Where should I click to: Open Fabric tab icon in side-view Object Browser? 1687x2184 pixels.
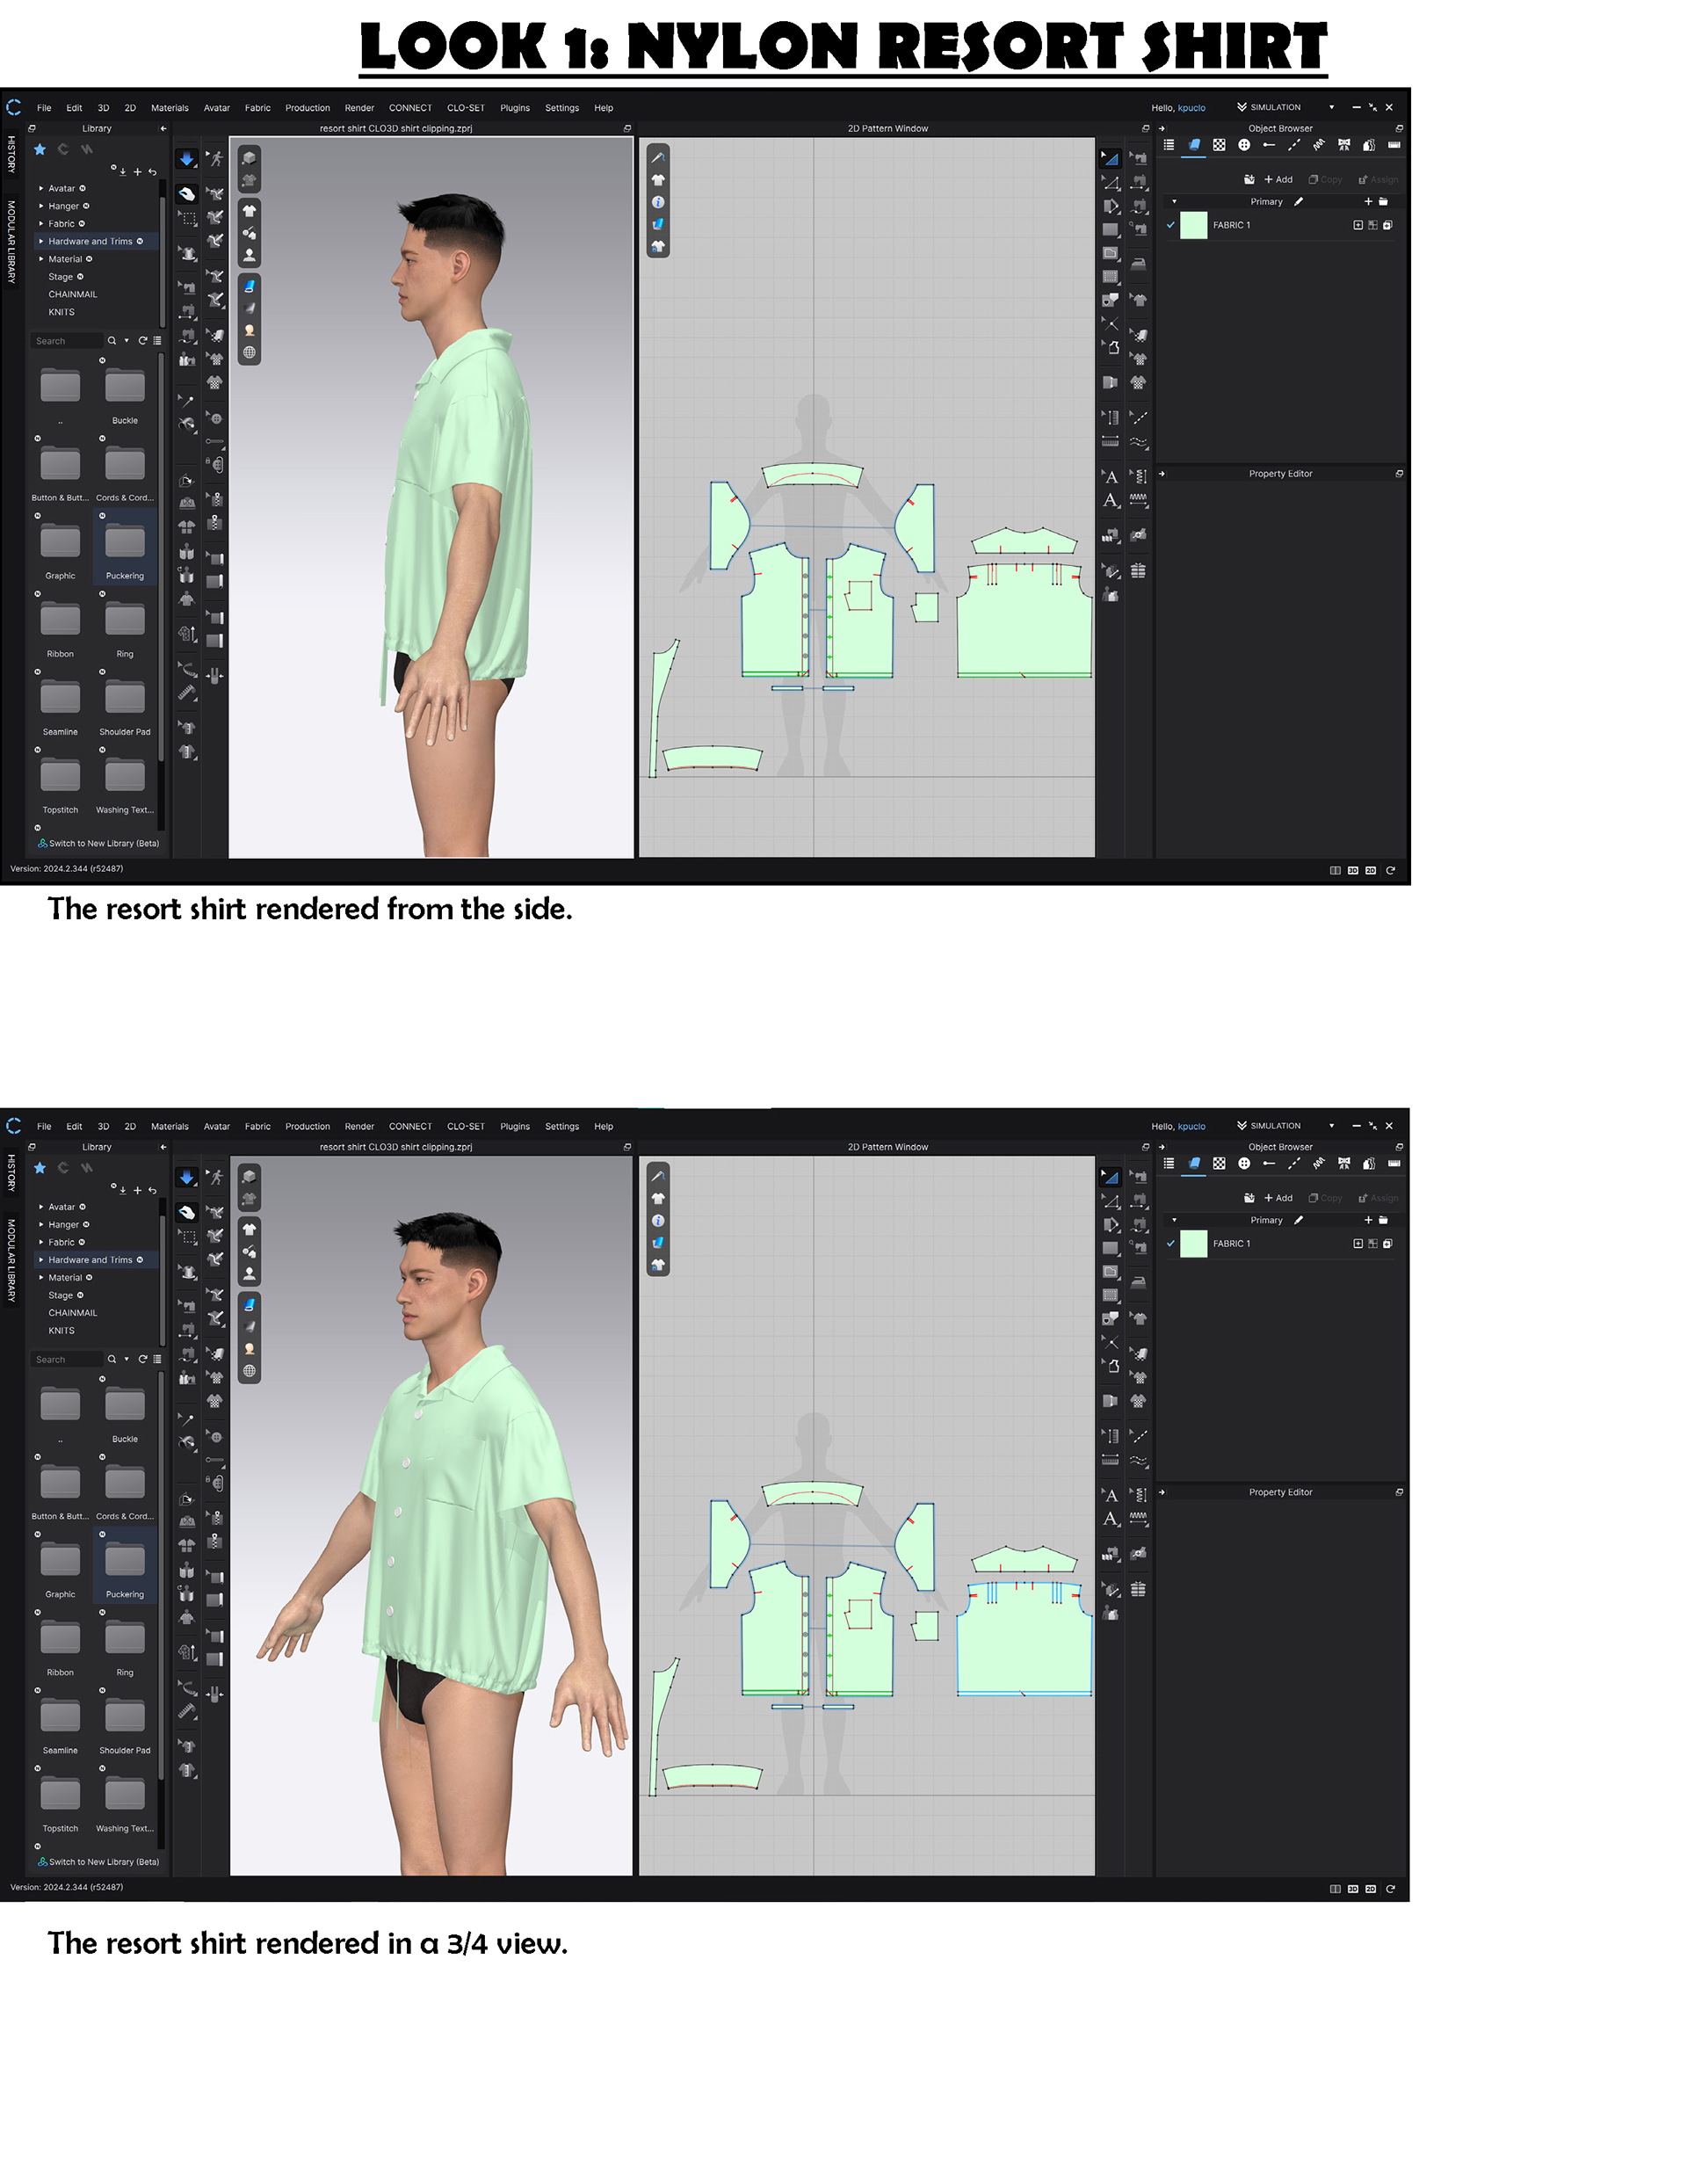(x=1194, y=145)
